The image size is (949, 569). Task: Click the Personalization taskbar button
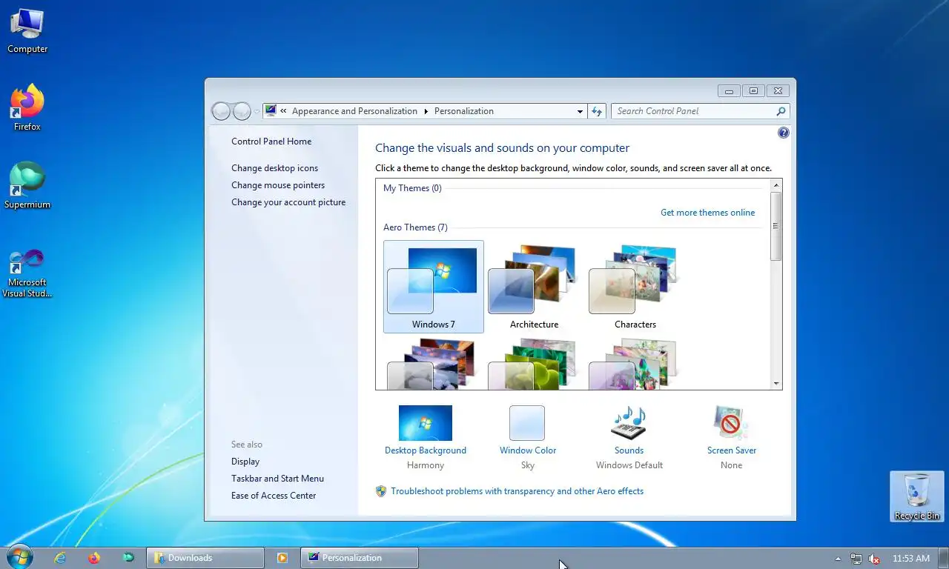pos(360,558)
